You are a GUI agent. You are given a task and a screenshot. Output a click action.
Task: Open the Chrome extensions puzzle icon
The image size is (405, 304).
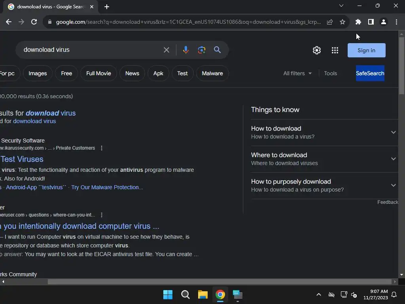pos(358,22)
